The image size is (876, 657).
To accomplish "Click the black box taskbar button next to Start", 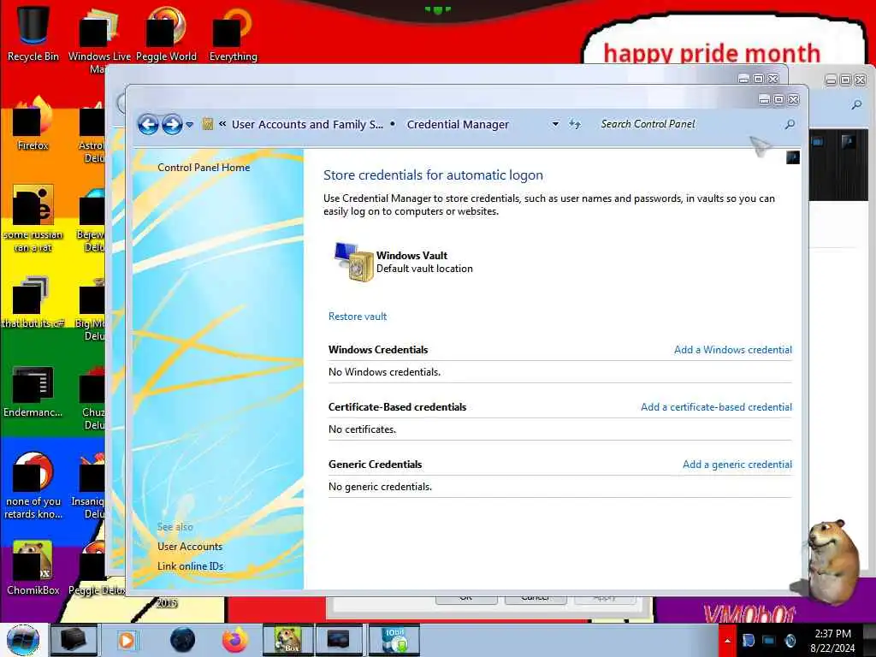I will tap(74, 640).
